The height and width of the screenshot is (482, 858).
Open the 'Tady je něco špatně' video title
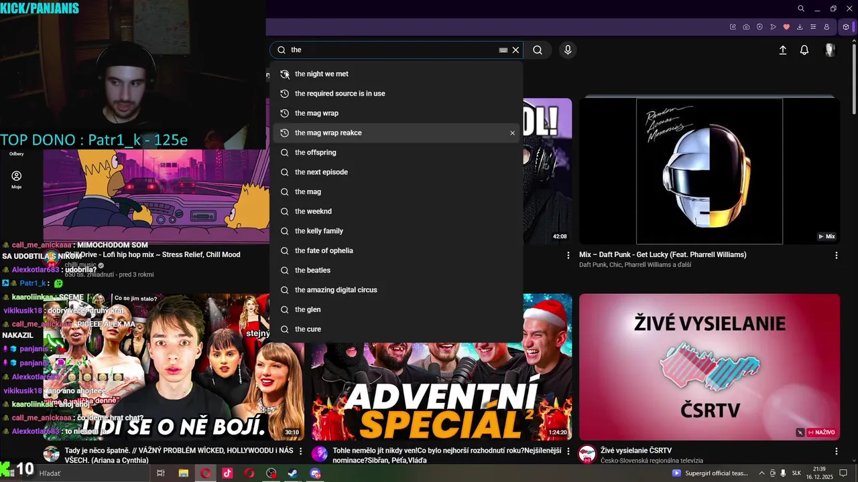[x=178, y=455]
